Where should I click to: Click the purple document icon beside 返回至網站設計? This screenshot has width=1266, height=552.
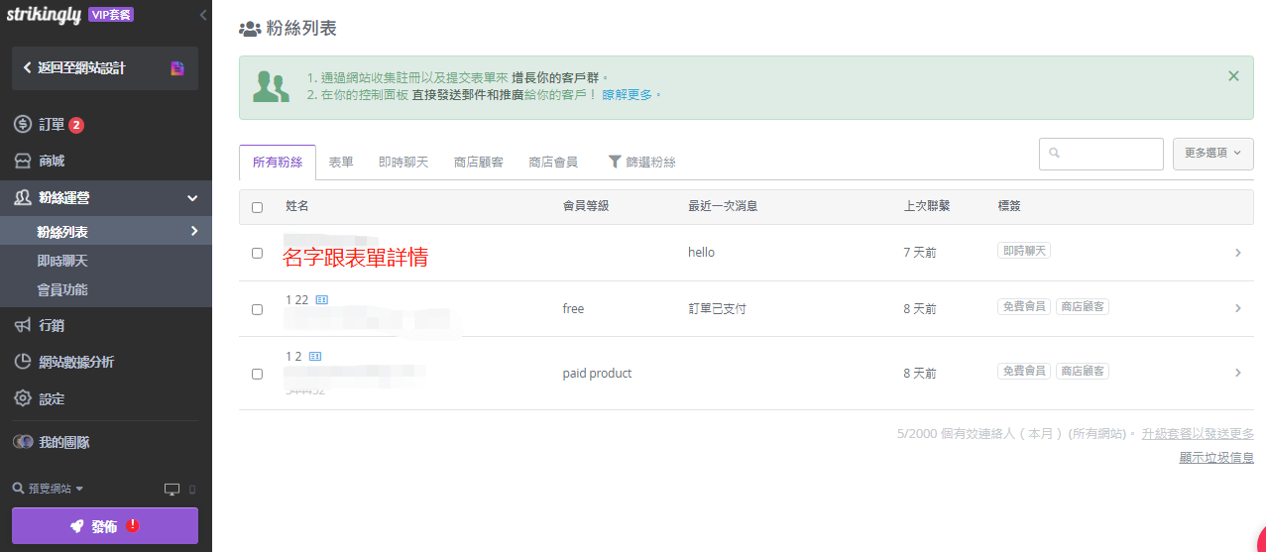tap(177, 68)
